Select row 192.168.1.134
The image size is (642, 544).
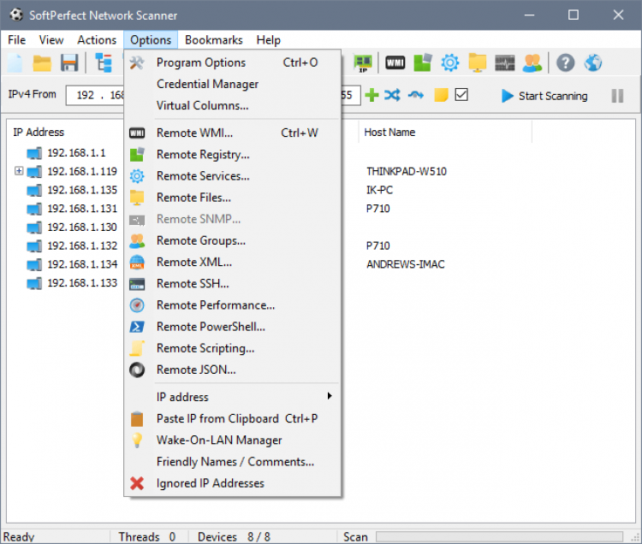pyautogui.click(x=82, y=264)
